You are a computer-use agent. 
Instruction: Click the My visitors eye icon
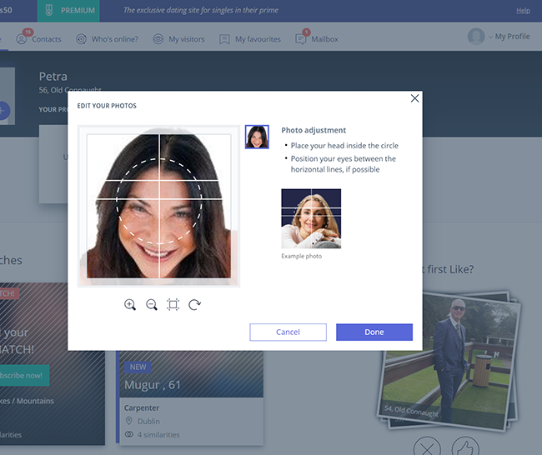tap(158, 39)
